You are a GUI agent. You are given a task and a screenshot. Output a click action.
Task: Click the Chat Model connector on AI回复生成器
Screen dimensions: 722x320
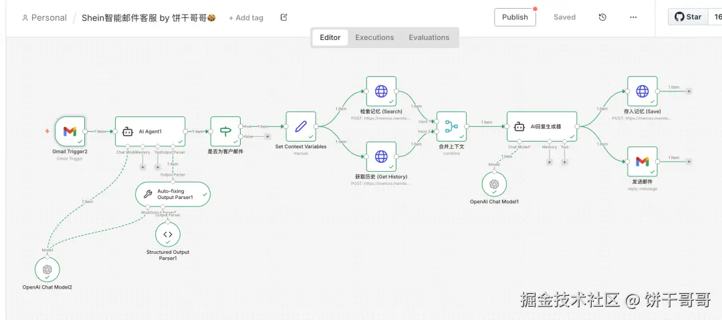pos(519,142)
